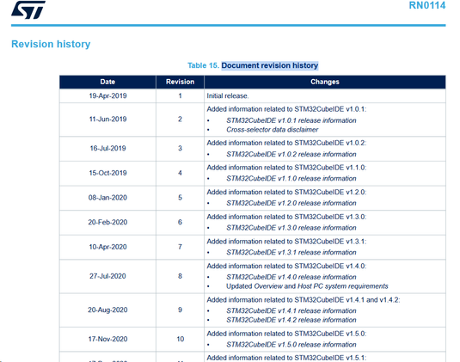The width and height of the screenshot is (460, 362).
Task: Click revision number 8 cell
Action: (180, 276)
